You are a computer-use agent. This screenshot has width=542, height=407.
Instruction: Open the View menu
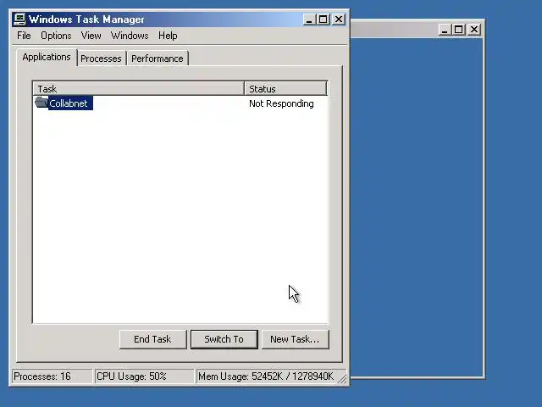(91, 36)
